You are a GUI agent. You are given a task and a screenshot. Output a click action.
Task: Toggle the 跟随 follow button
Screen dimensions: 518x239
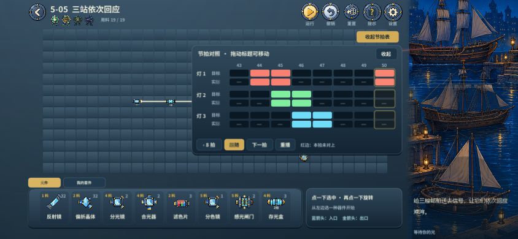click(x=234, y=145)
